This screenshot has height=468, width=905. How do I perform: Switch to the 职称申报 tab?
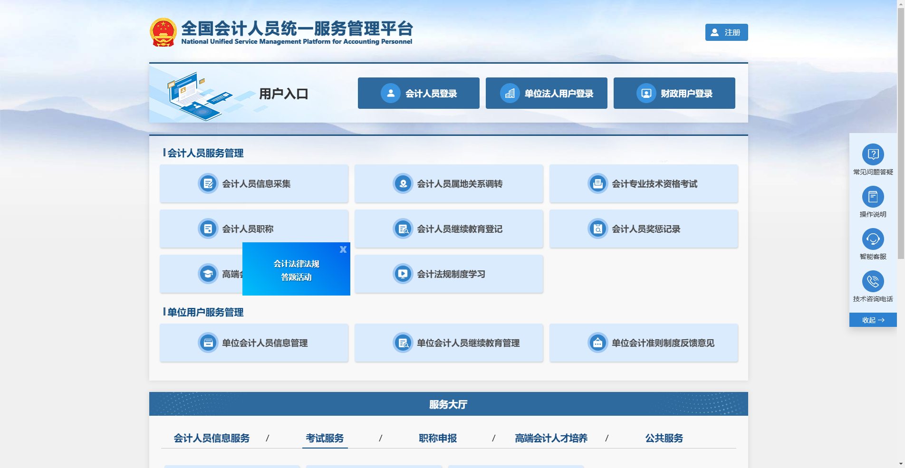pos(437,438)
